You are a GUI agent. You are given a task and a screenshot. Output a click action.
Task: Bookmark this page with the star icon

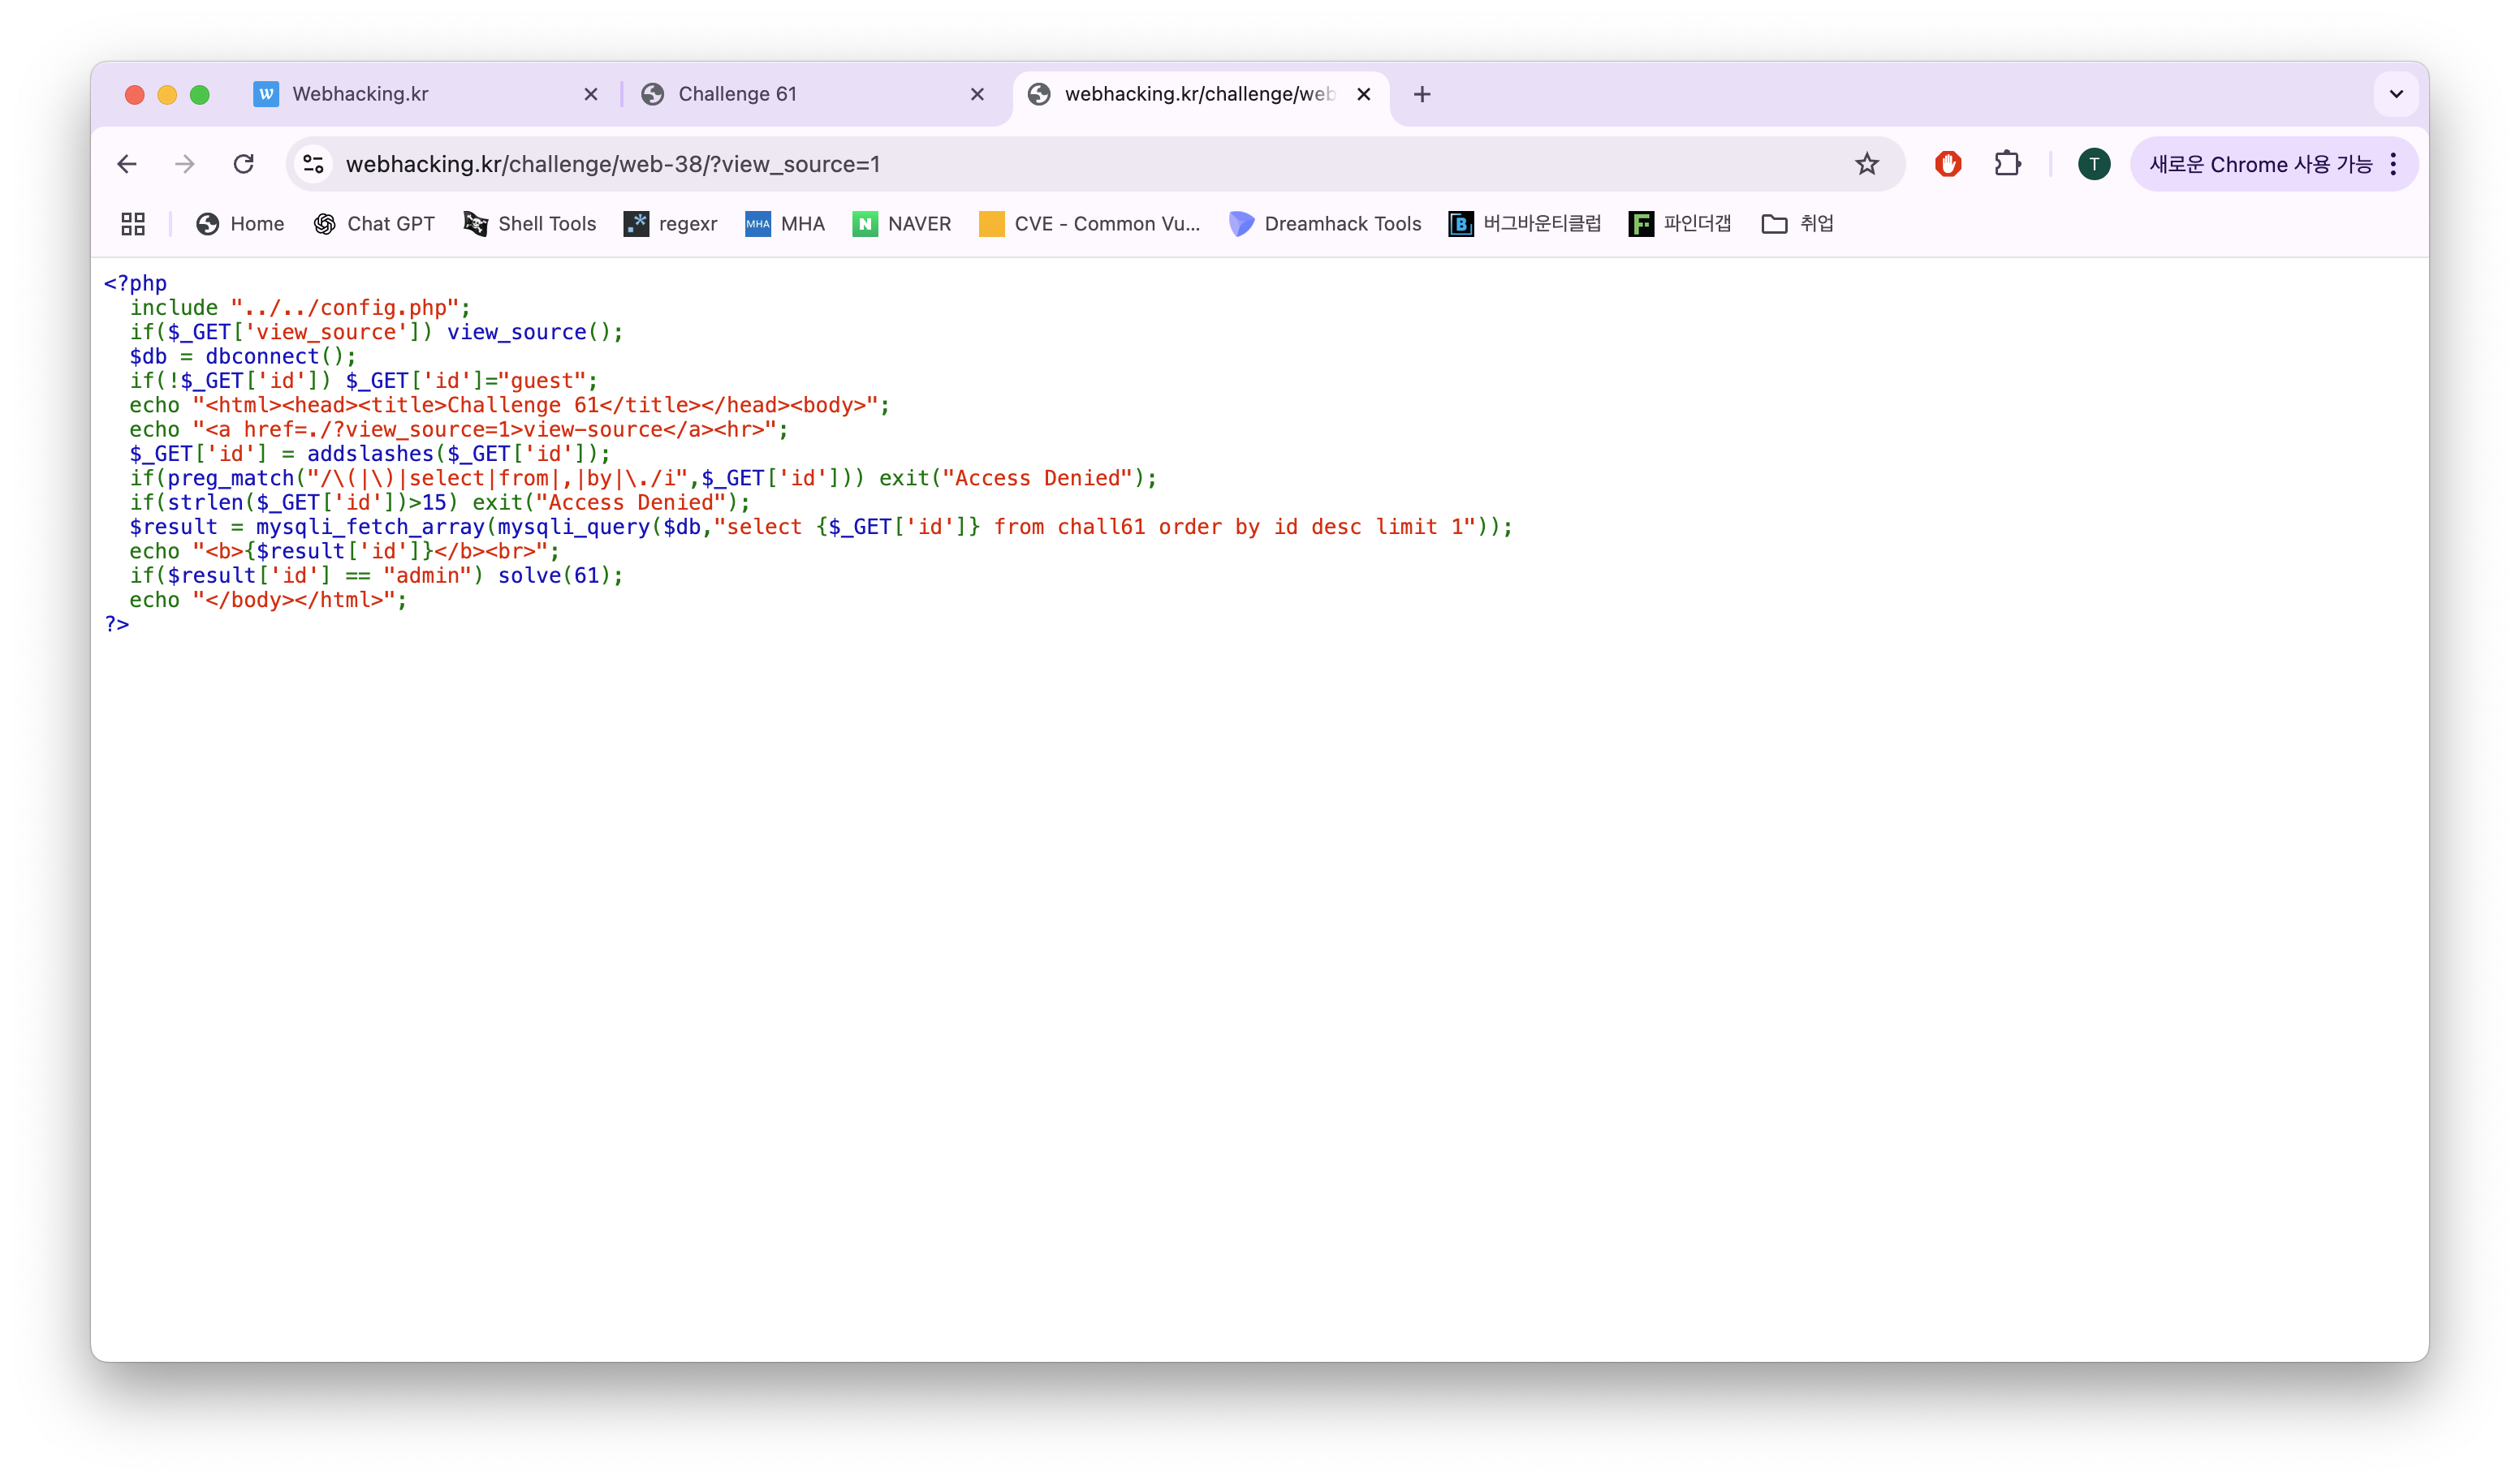coord(1866,164)
